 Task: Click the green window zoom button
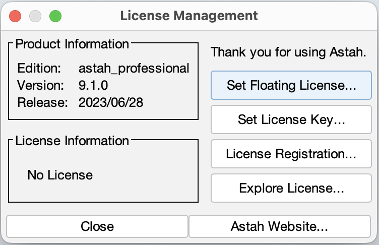tap(55, 16)
